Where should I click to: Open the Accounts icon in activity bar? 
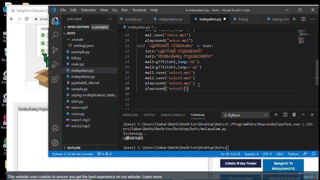55,128
